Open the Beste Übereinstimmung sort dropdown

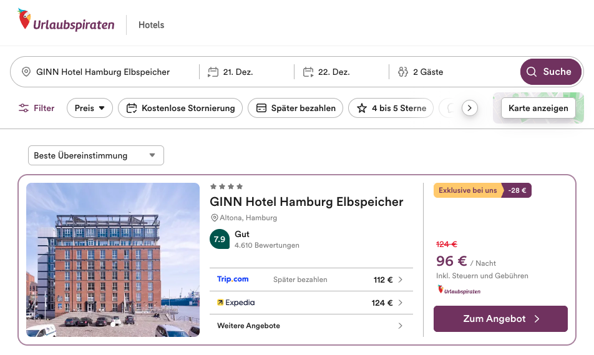pyautogui.click(x=95, y=155)
